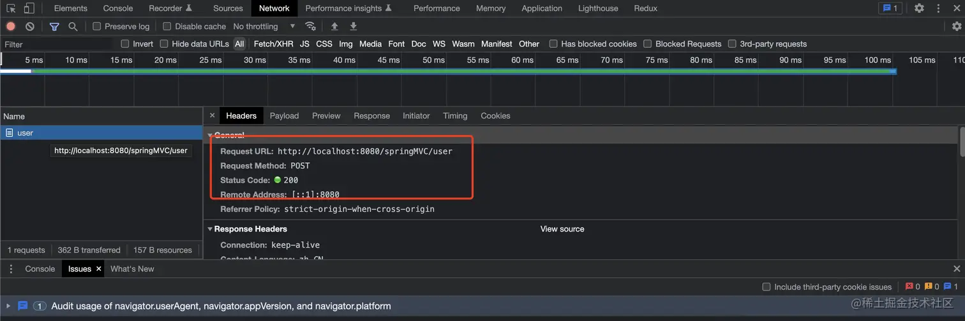Filter requests by Fetch/XHR
965x321 pixels.
point(273,44)
